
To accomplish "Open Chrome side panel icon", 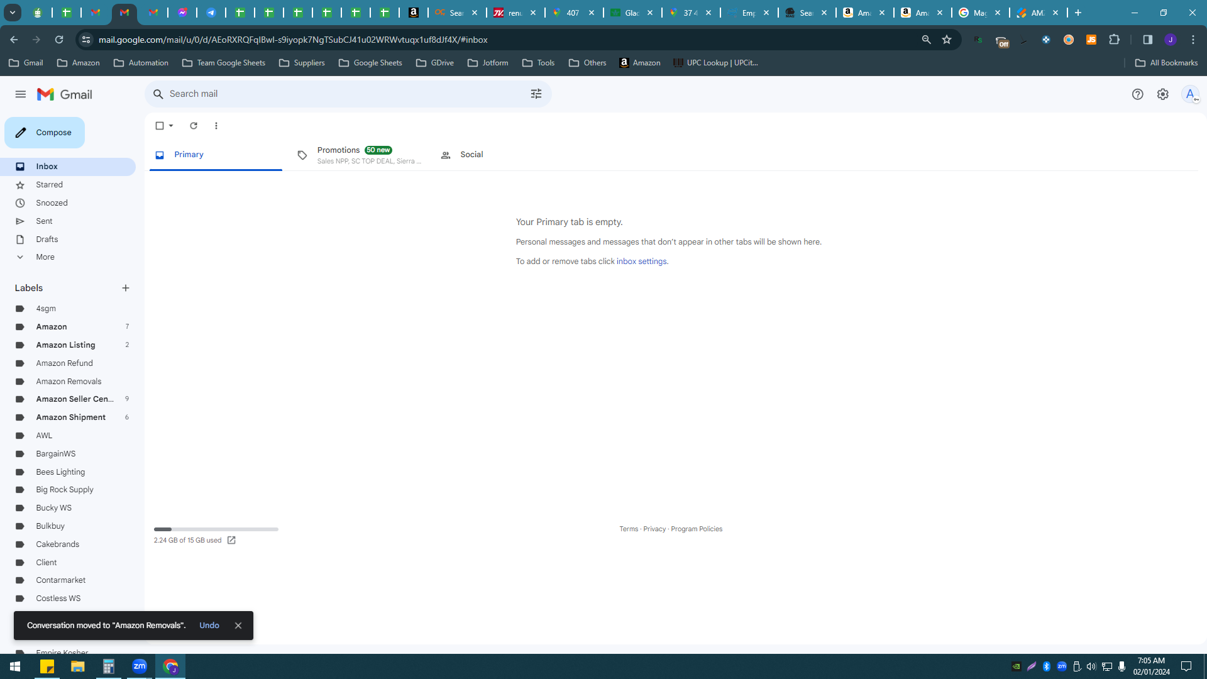I will [1147, 40].
